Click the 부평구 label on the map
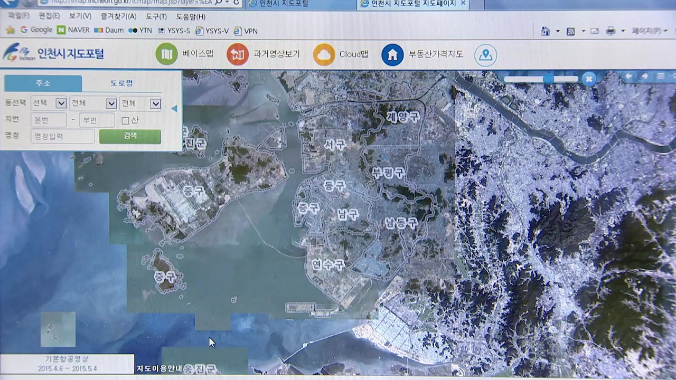 (388, 172)
